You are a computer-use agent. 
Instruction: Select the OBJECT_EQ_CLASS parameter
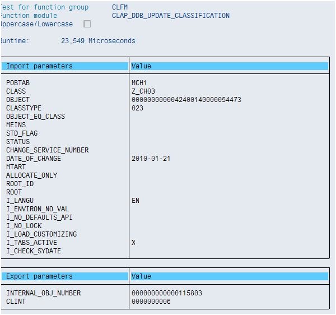point(36,117)
